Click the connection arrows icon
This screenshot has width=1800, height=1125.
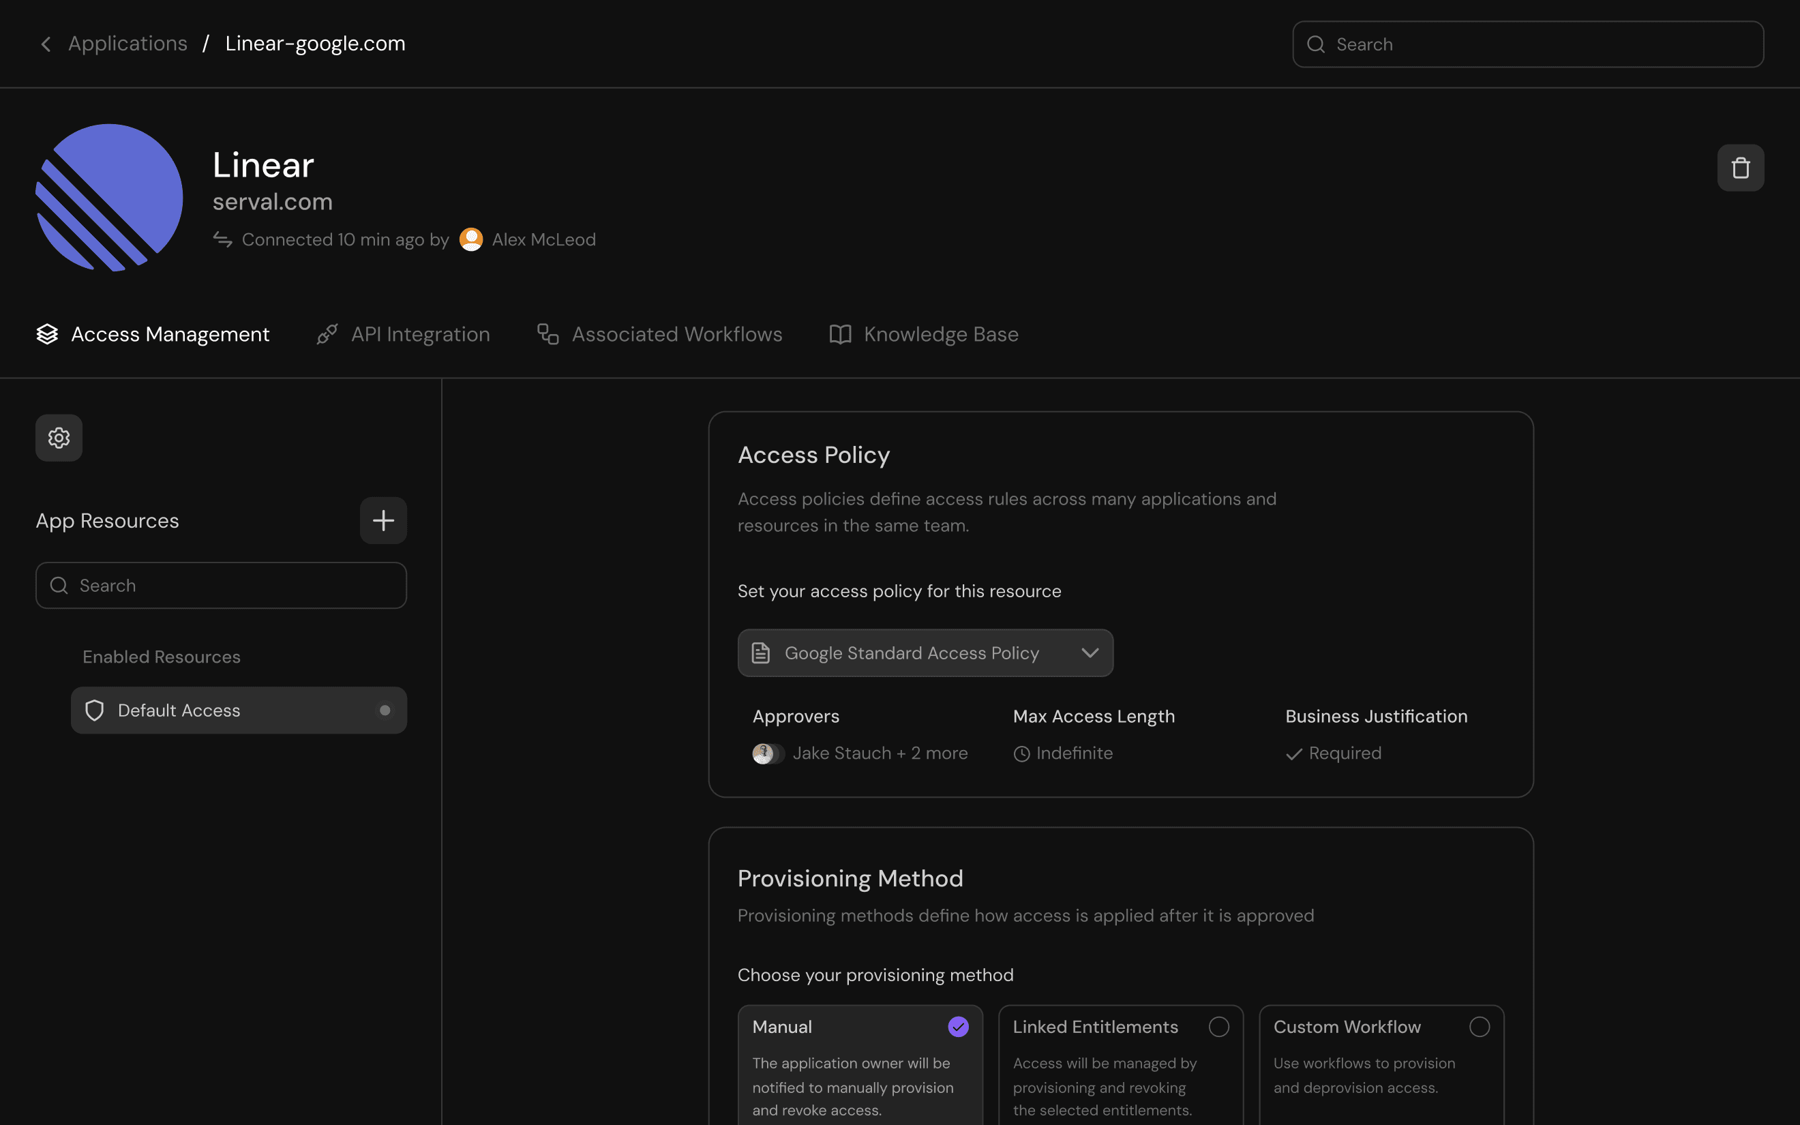pos(222,239)
